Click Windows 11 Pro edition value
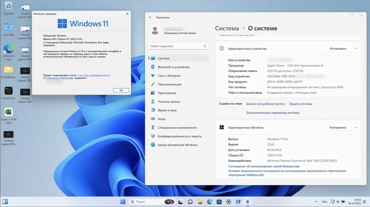The width and height of the screenshot is (370, 207). point(277,139)
